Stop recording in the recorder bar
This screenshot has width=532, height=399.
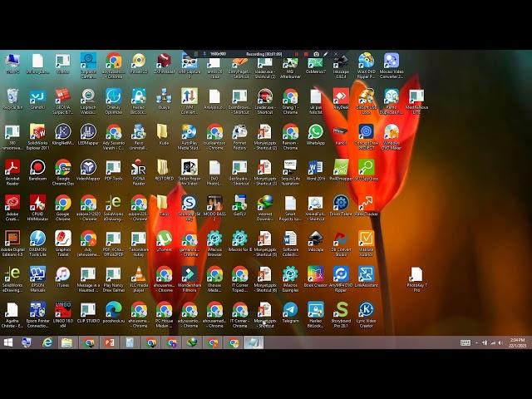pyautogui.click(x=306, y=54)
